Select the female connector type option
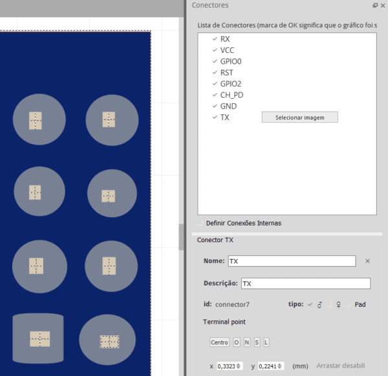Screen dimensions: 388x376 coord(329,304)
